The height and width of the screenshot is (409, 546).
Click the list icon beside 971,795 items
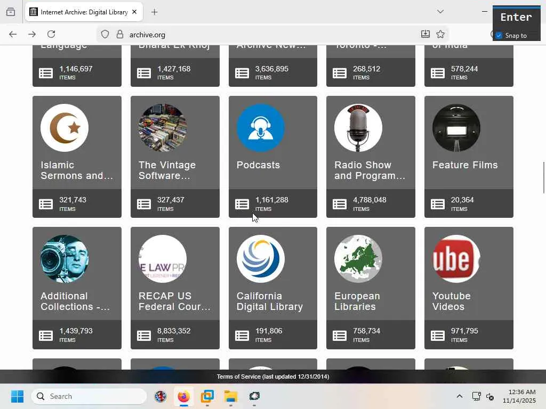pyautogui.click(x=438, y=336)
